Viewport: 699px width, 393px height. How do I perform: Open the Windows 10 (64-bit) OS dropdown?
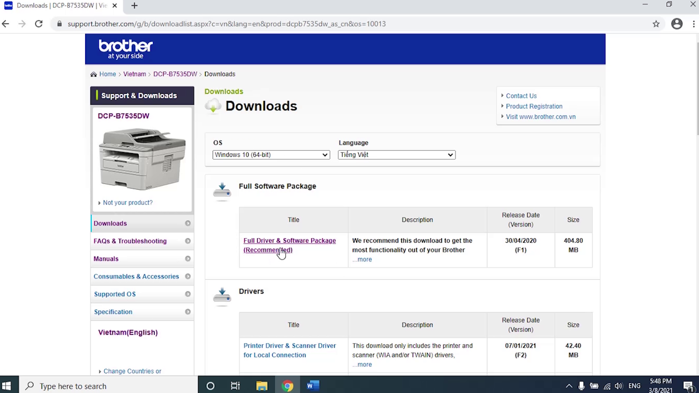pos(270,155)
